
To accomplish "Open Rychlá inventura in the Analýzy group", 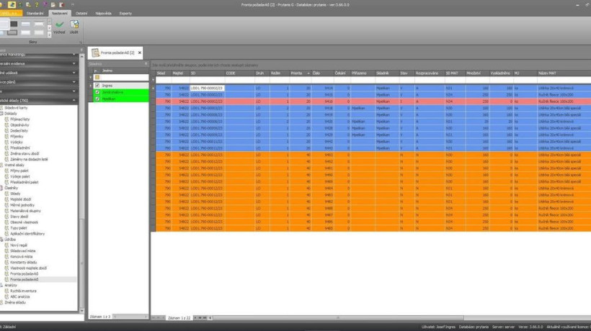I will (x=24, y=290).
